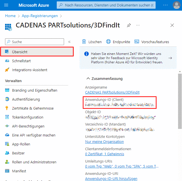
Task: Go to Home breadcrumb
Action: tap(10, 16)
